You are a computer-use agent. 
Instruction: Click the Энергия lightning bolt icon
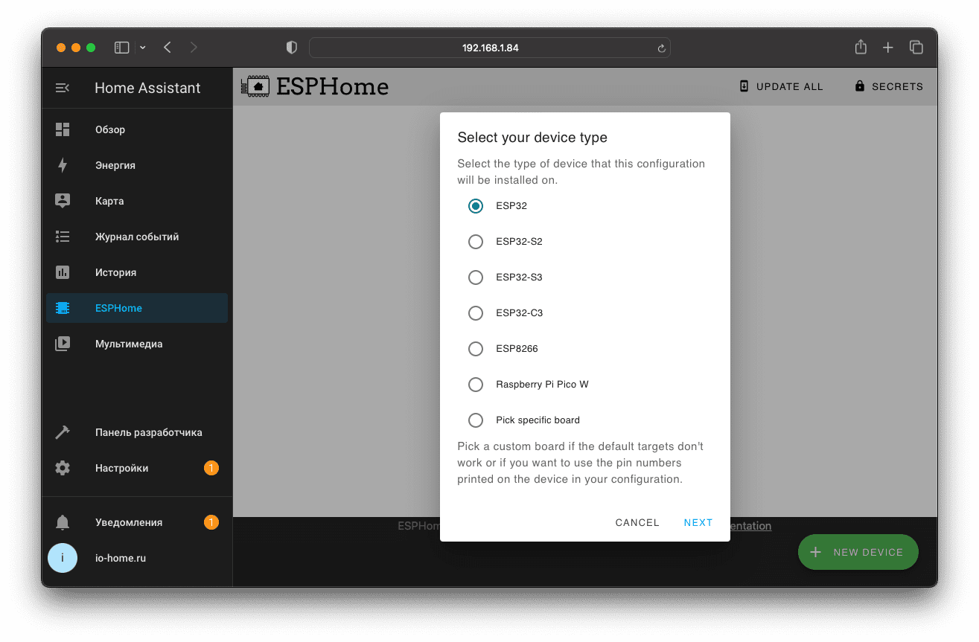(63, 165)
